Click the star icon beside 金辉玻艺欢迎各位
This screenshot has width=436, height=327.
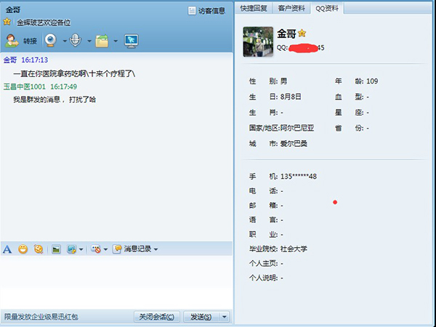point(7,22)
